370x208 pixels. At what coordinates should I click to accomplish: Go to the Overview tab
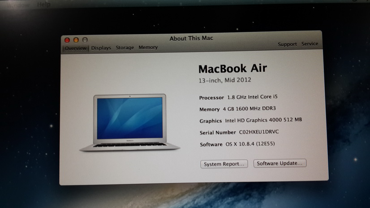(x=75, y=48)
